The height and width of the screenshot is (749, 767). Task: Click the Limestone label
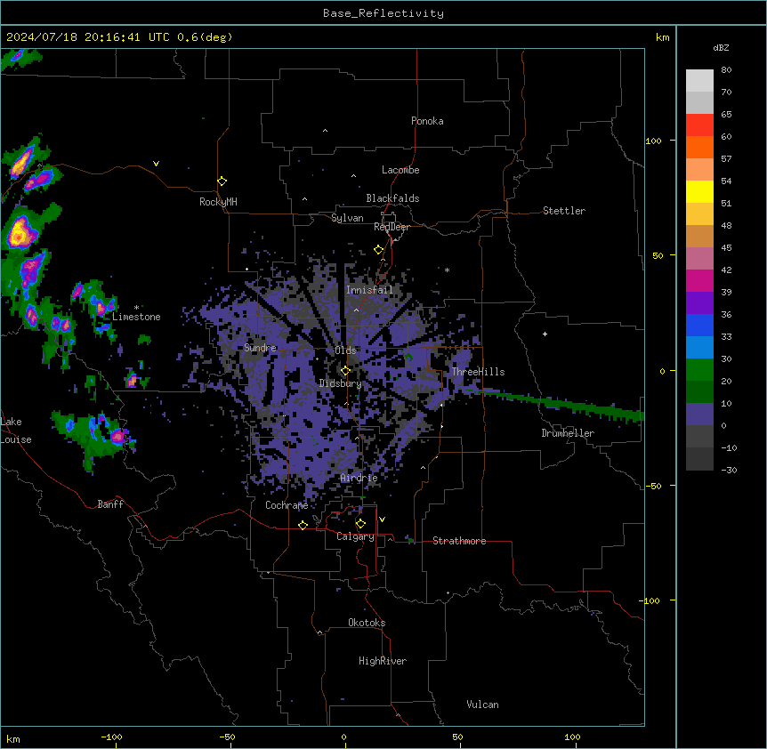coord(136,317)
